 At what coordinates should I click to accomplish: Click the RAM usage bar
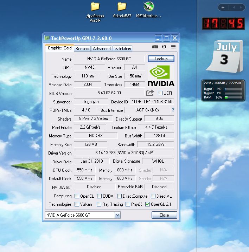(x=234, y=97)
